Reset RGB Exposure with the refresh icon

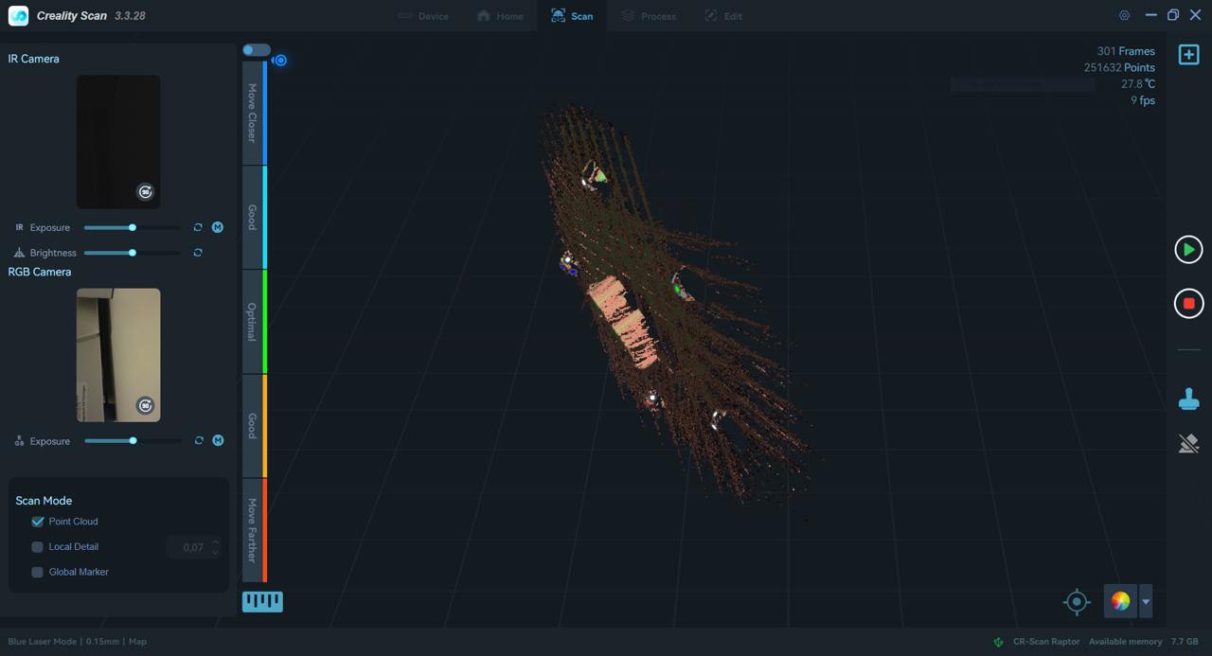[x=199, y=440]
